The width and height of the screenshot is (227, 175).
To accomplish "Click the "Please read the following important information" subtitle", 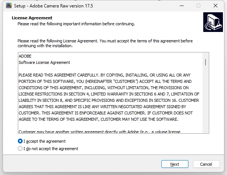I will click(x=76, y=24).
